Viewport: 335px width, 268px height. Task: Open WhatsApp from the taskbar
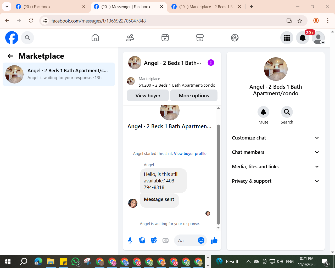75,261
